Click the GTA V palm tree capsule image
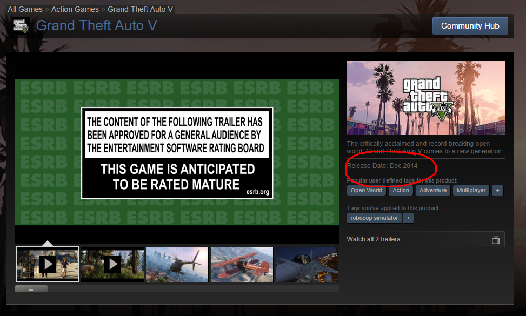This screenshot has height=316, width=526. tap(425, 98)
